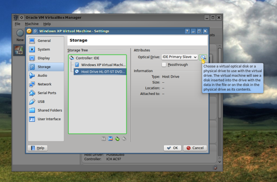Open the File menu
The image size is (277, 182).
coord(17,24)
